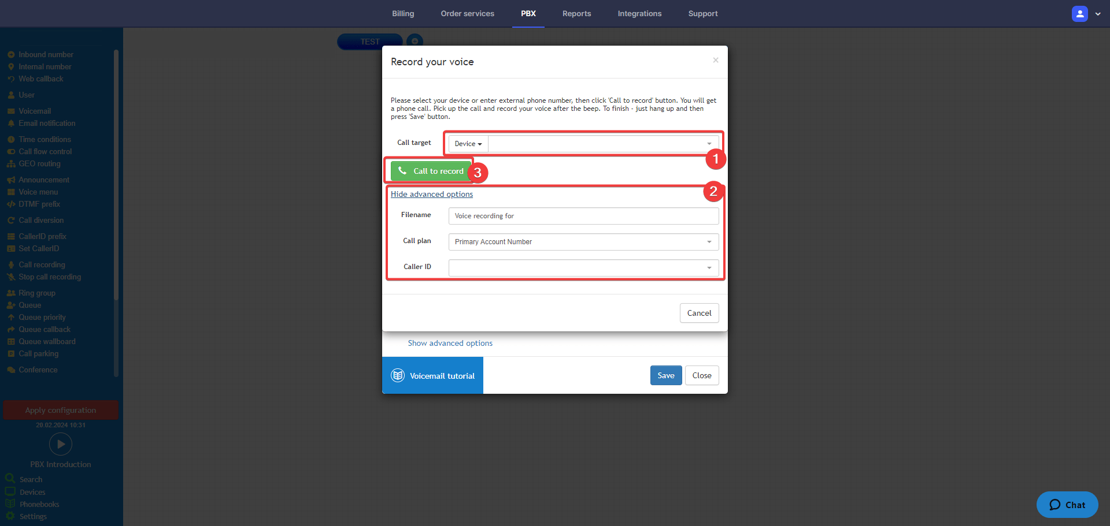
Task: Open the Chat support bubble
Action: pos(1067,504)
